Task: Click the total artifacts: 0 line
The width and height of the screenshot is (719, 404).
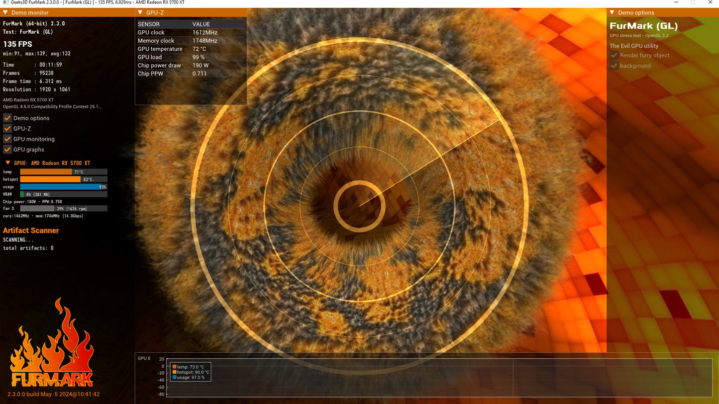Action: pos(28,248)
